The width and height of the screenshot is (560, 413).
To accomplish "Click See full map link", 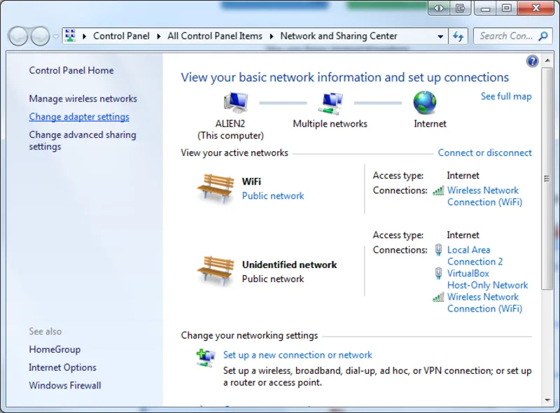I will point(506,97).
